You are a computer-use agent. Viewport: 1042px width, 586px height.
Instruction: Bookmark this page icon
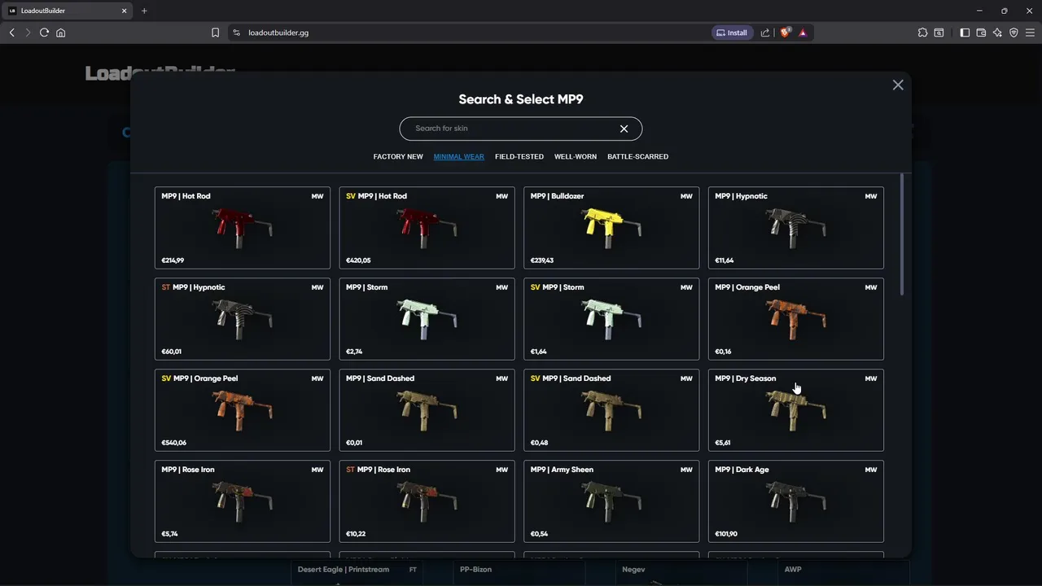tap(215, 33)
